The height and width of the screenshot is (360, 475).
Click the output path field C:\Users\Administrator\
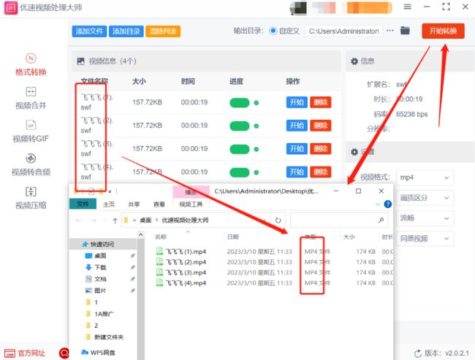pyautogui.click(x=344, y=31)
